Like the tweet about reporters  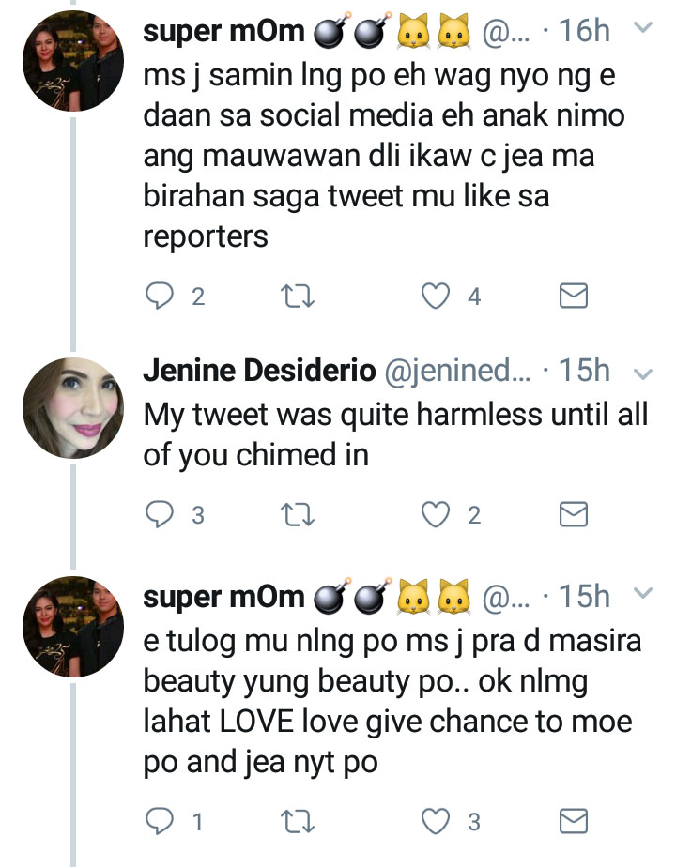tap(435, 297)
